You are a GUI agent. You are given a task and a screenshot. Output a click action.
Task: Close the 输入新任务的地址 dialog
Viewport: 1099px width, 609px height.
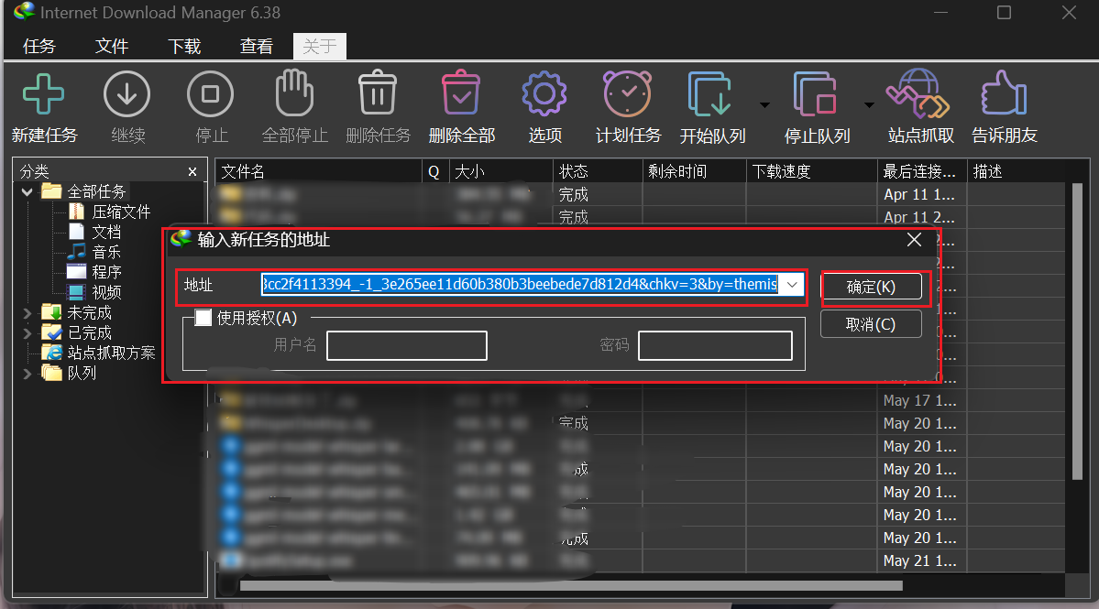[914, 240]
